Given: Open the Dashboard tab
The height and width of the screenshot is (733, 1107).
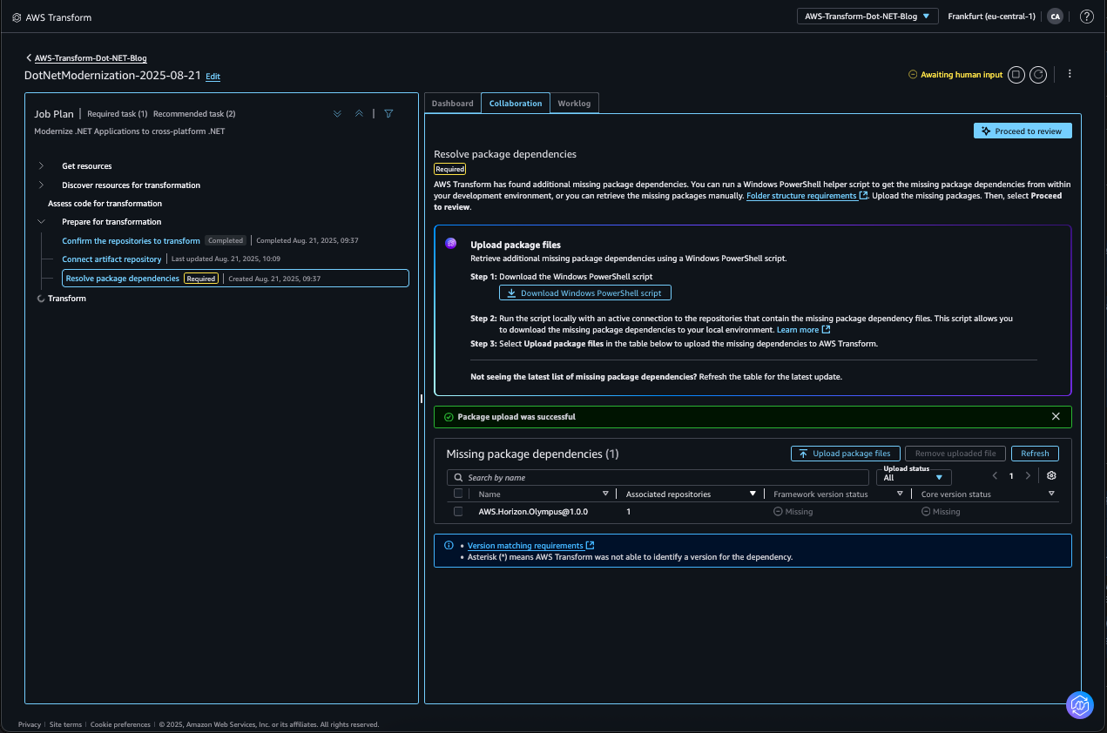Looking at the screenshot, I should [452, 102].
